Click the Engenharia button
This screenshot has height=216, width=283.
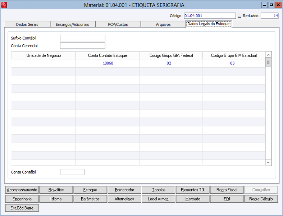(22, 199)
